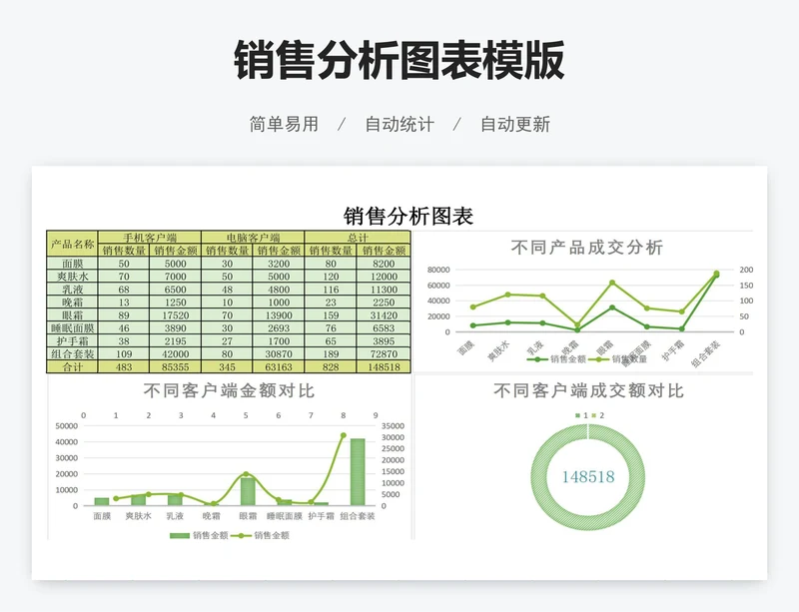
Task: Click the 销售金额 legend entry in 不同产品成交分析
Action: point(556,359)
